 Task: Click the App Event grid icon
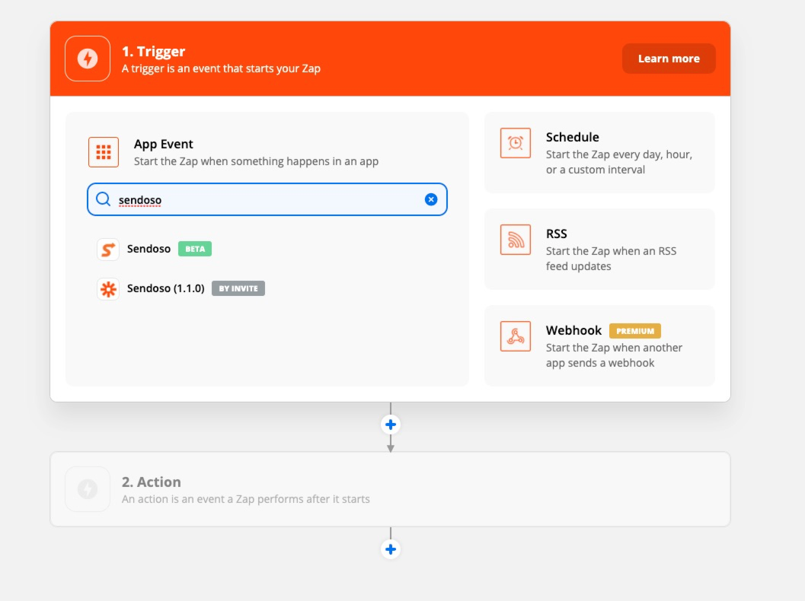(x=104, y=152)
